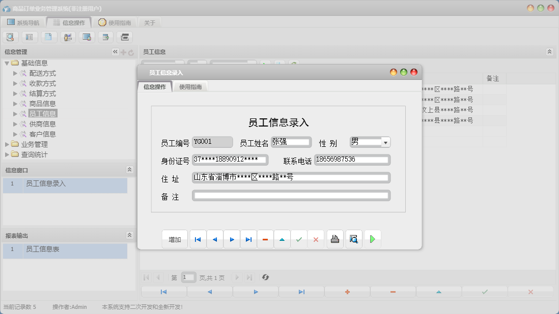Screen dimensions: 559x314
Task: Click the red delete record icon
Action: tap(265, 239)
